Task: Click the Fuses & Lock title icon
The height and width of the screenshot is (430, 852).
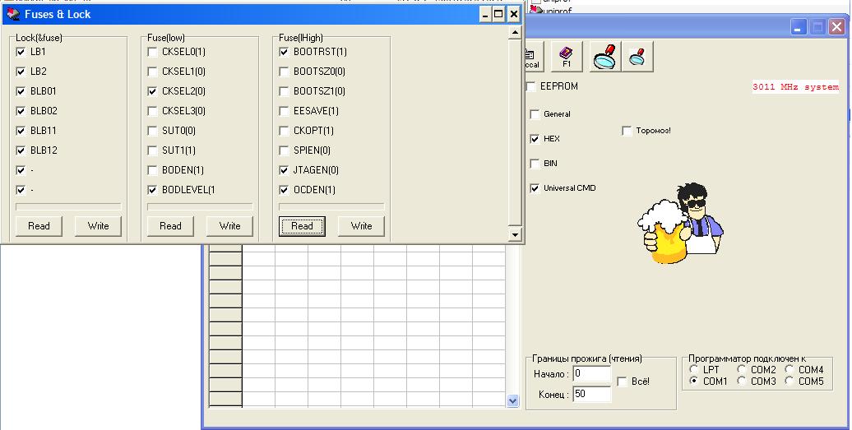Action: pyautogui.click(x=12, y=14)
